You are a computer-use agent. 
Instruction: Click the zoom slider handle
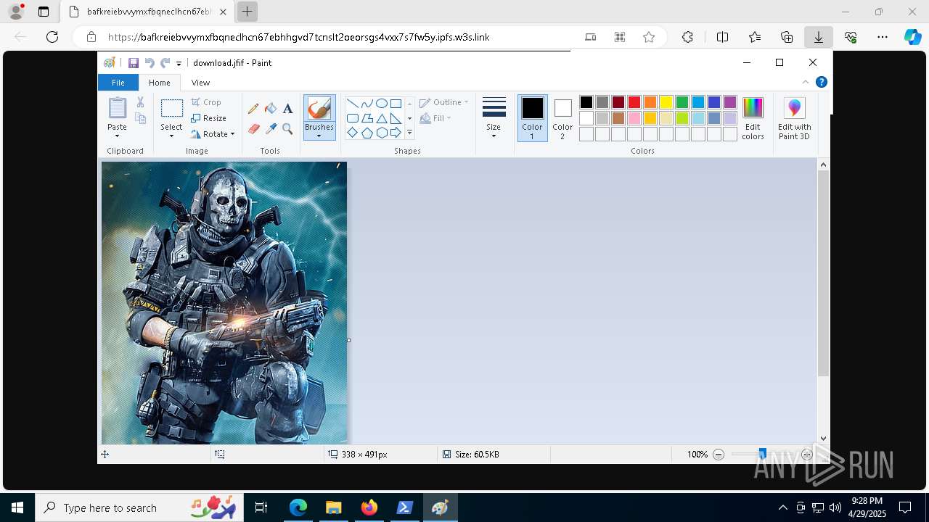(x=762, y=454)
